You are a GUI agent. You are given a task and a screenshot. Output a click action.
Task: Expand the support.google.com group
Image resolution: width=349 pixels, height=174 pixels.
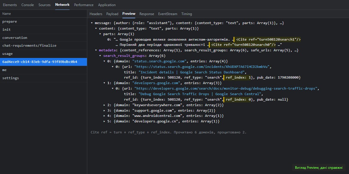click(104, 110)
